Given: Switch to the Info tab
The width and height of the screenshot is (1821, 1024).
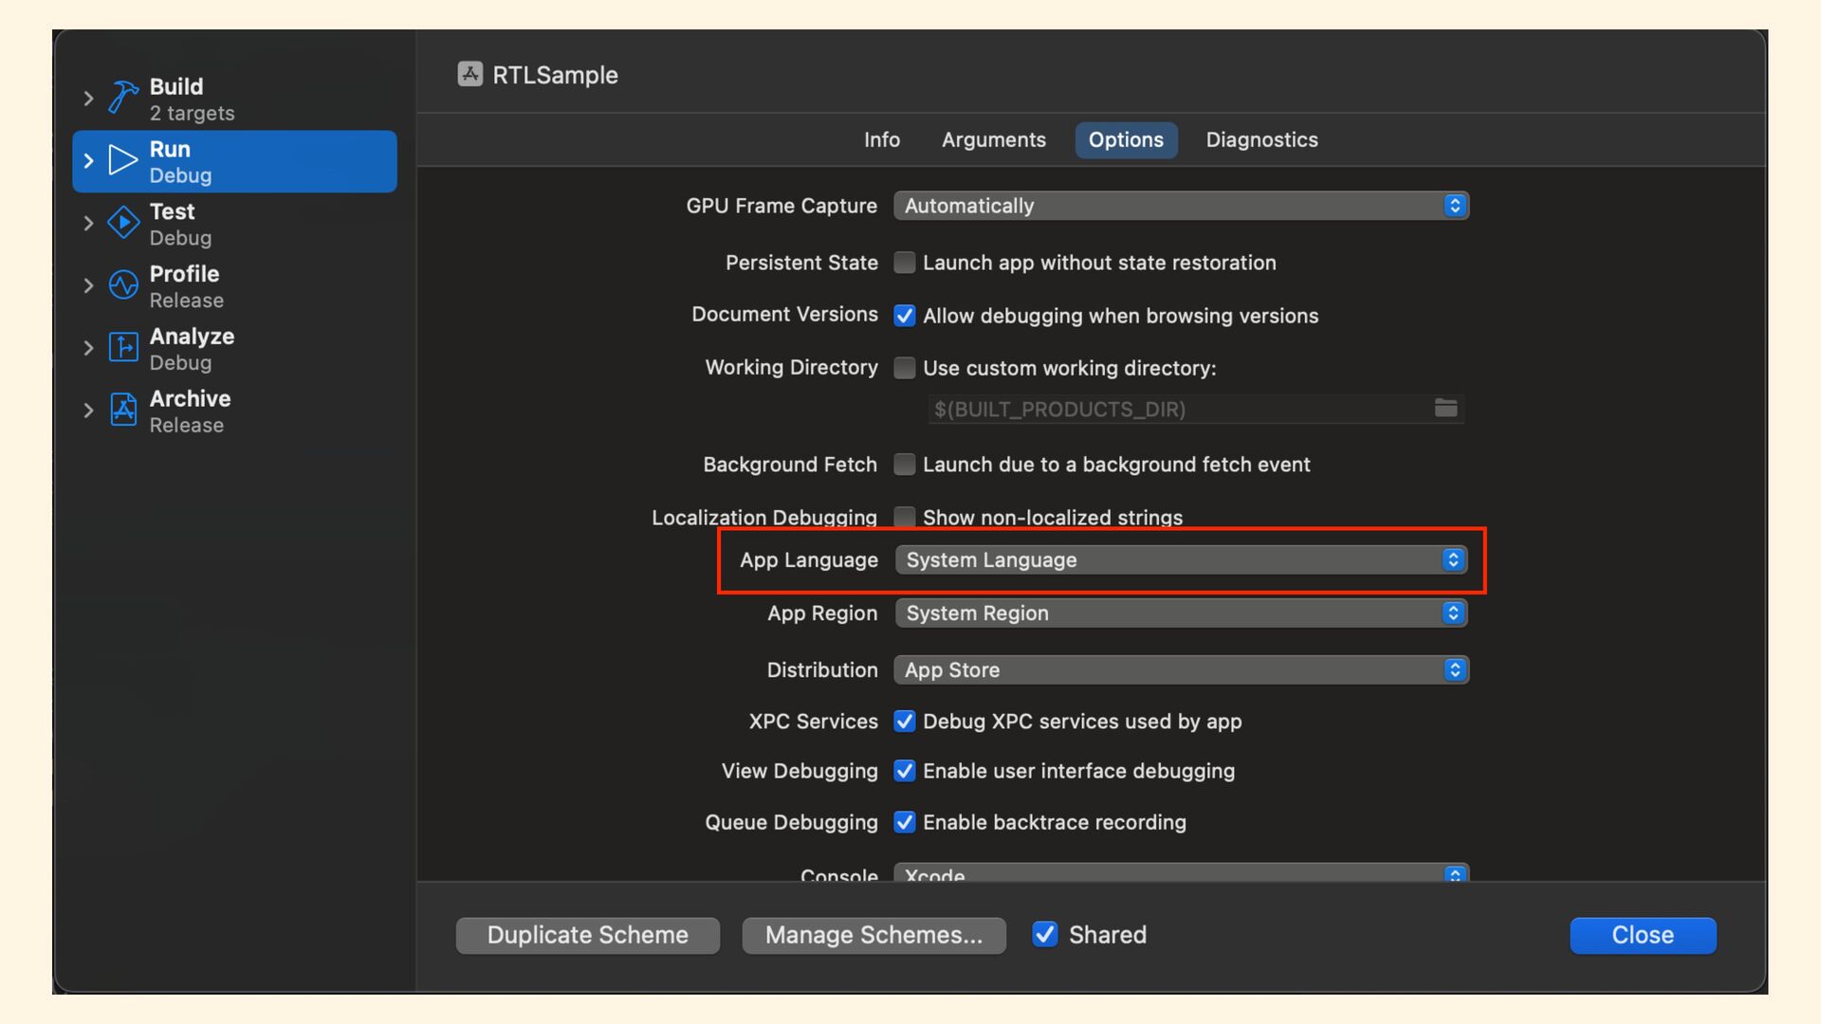Looking at the screenshot, I should click(881, 139).
